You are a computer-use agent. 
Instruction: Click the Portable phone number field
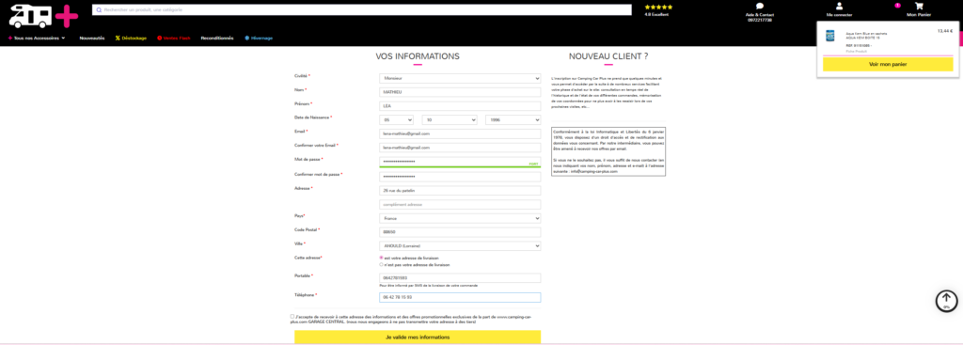[460, 278]
